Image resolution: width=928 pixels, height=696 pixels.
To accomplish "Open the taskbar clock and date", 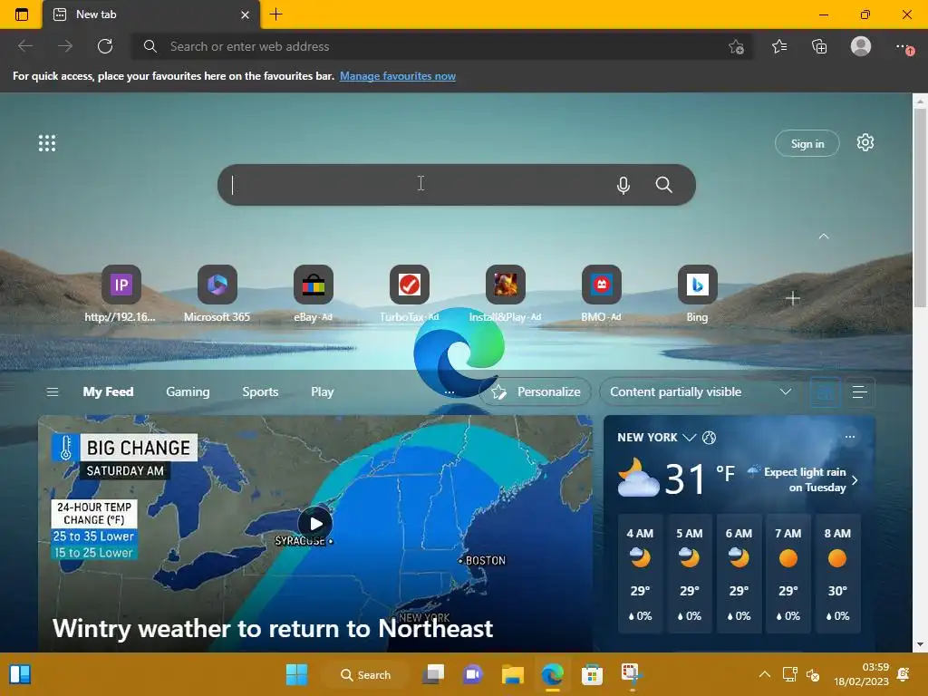I will coord(862,674).
